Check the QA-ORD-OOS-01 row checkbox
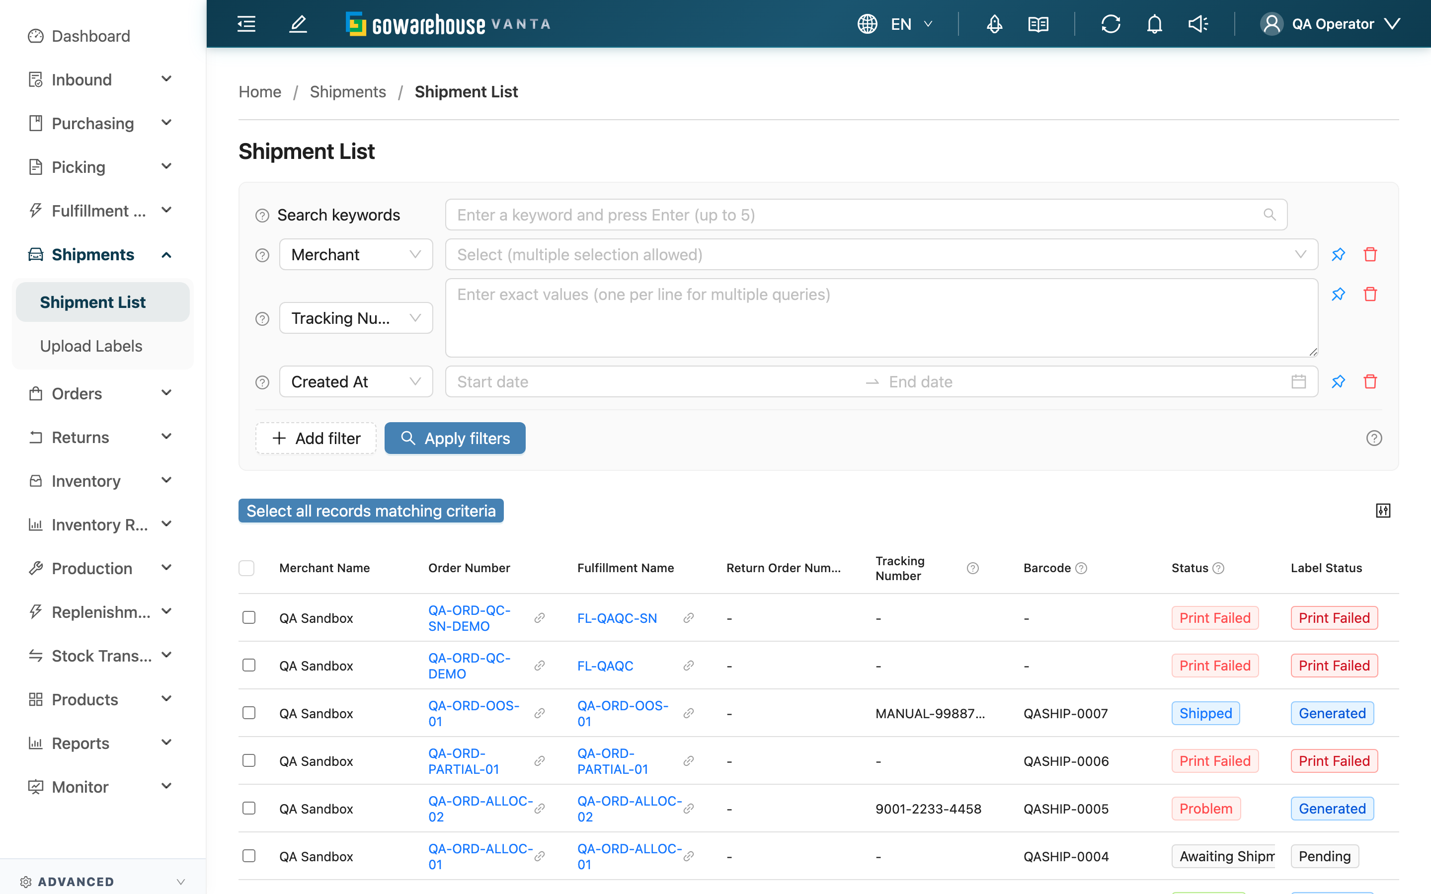 tap(249, 713)
